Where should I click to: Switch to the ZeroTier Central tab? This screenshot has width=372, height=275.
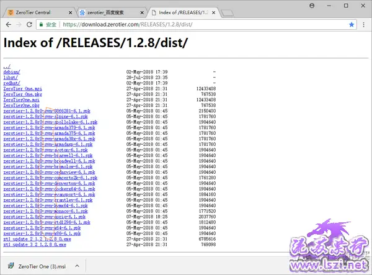[x=39, y=12]
